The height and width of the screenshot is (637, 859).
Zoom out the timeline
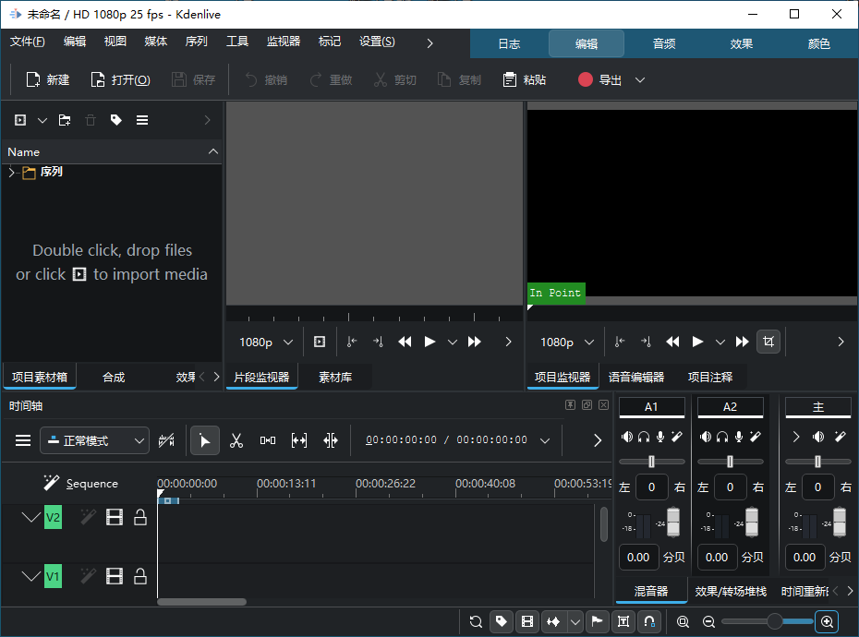tap(708, 621)
